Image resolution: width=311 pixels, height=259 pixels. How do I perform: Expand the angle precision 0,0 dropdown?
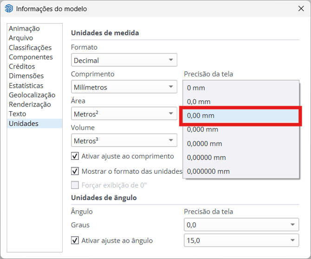point(241,225)
